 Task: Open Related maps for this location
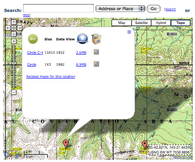(x=51, y=76)
